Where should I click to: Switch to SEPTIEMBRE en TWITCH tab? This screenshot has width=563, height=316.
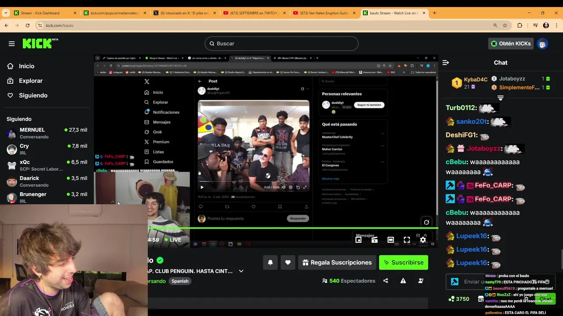coord(255,13)
